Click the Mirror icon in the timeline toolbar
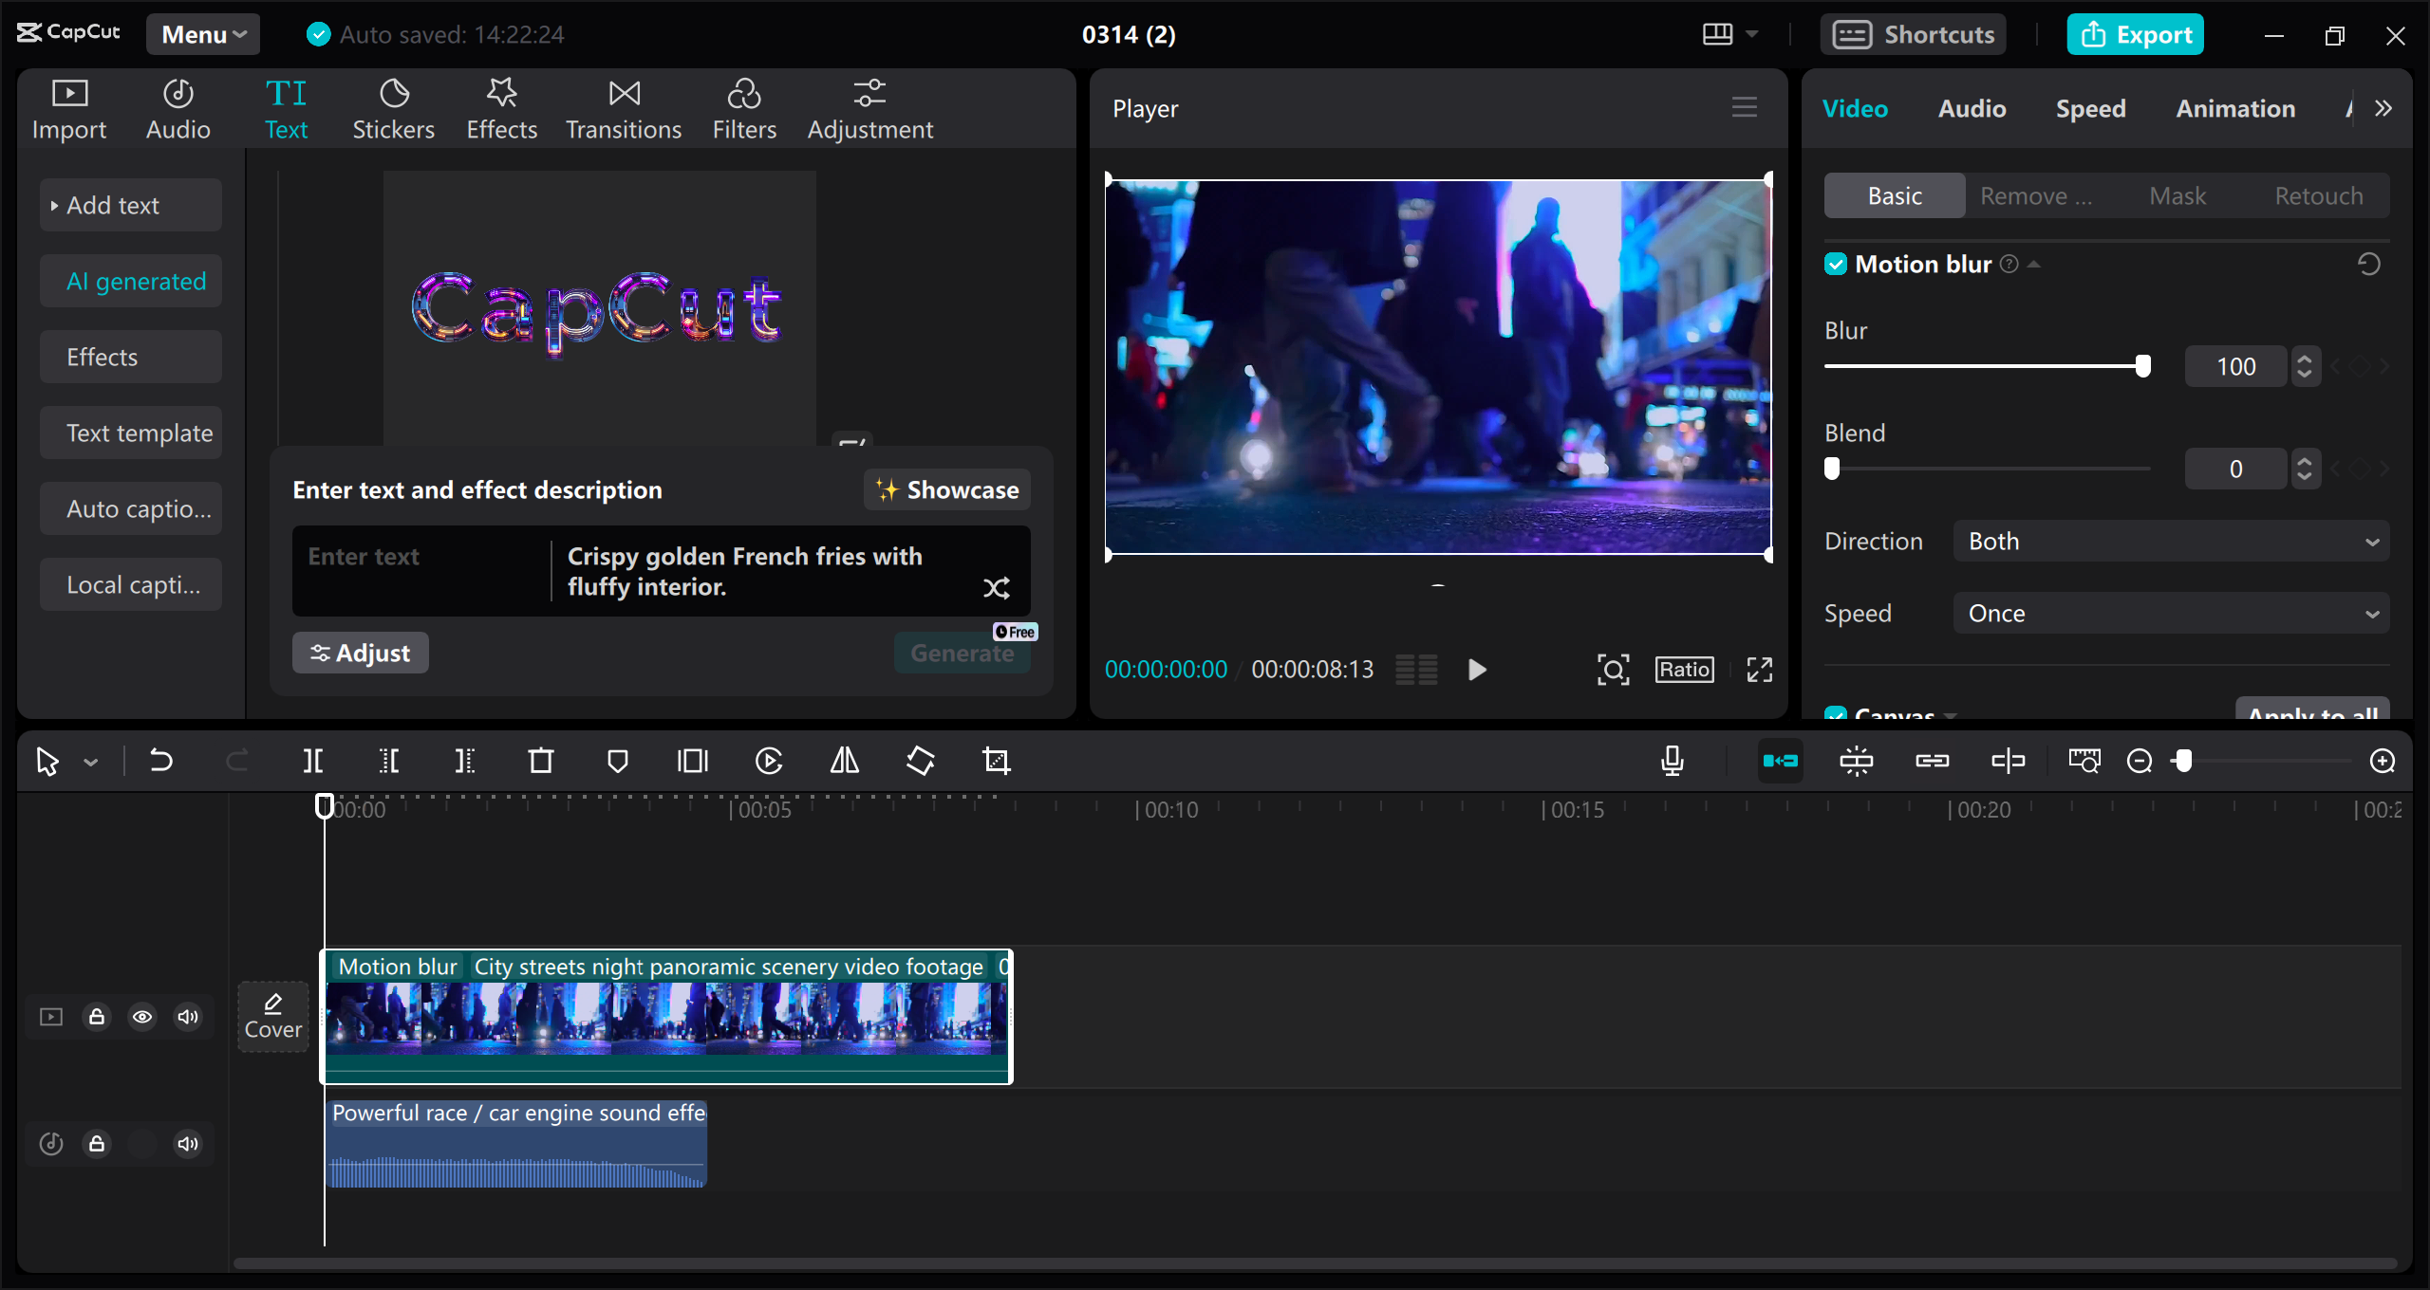This screenshot has width=2430, height=1290. tap(843, 761)
